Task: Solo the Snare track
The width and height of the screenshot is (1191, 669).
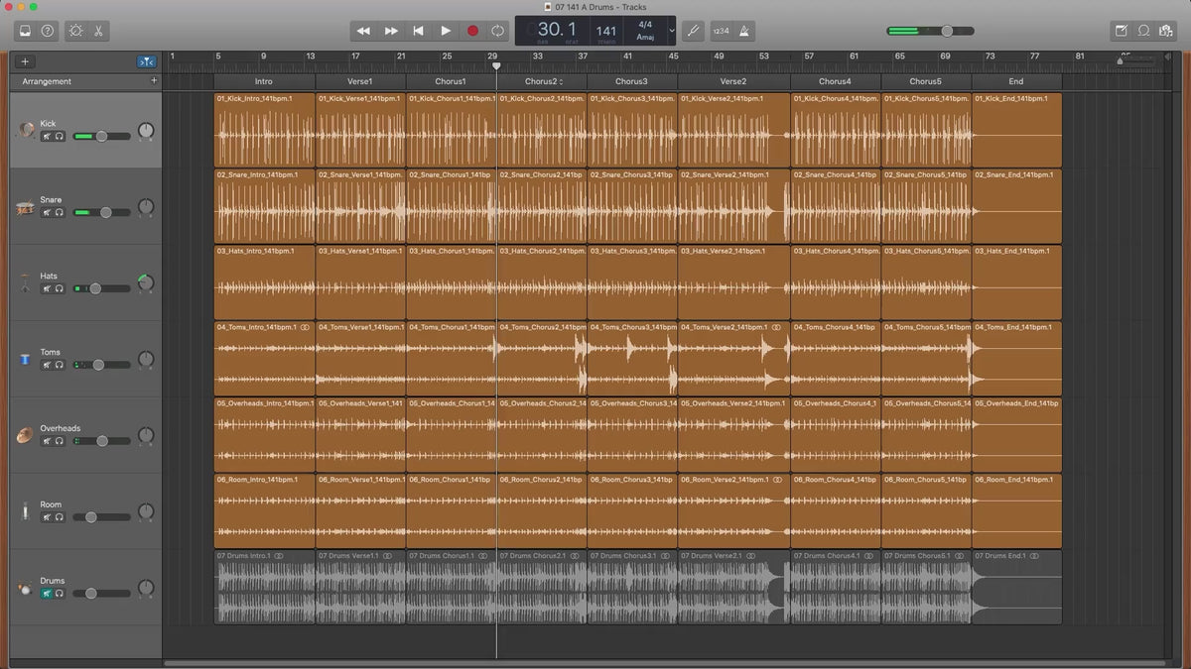Action: point(60,212)
